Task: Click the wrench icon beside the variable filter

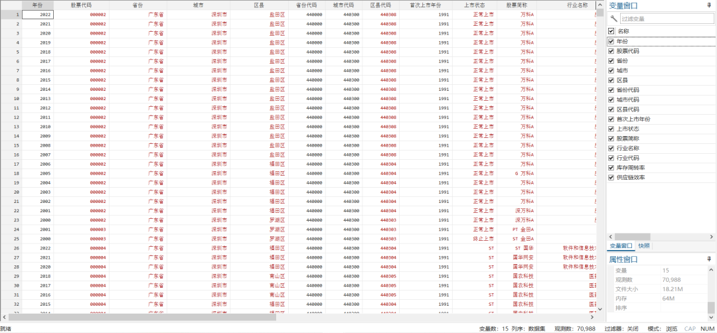Action: coord(613,19)
